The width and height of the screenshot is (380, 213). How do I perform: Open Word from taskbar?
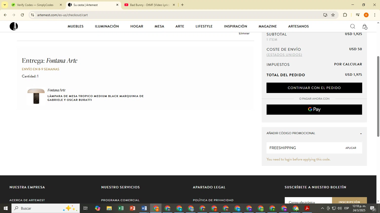144,208
